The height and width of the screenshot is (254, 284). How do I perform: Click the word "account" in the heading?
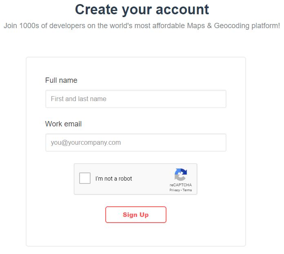[x=183, y=9]
